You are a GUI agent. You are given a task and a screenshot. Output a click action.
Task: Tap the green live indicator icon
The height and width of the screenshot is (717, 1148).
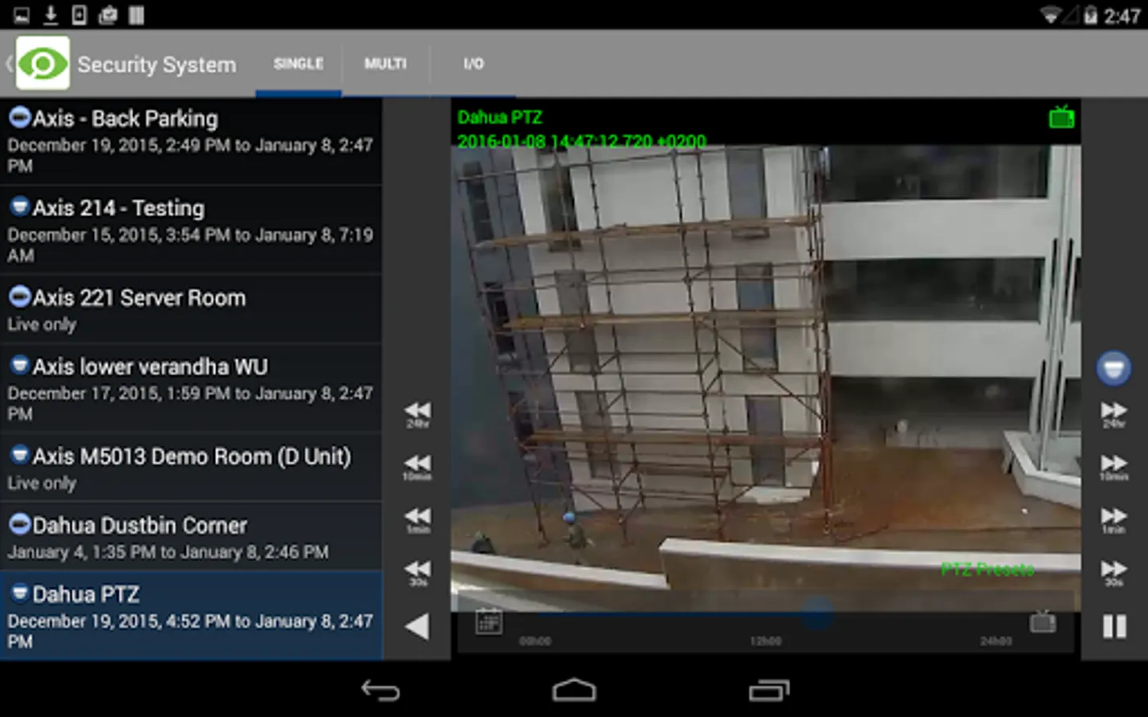click(1061, 117)
